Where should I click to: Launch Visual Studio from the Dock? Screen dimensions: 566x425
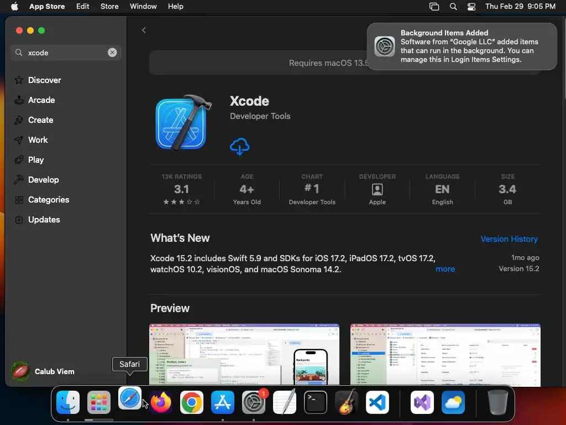422,402
